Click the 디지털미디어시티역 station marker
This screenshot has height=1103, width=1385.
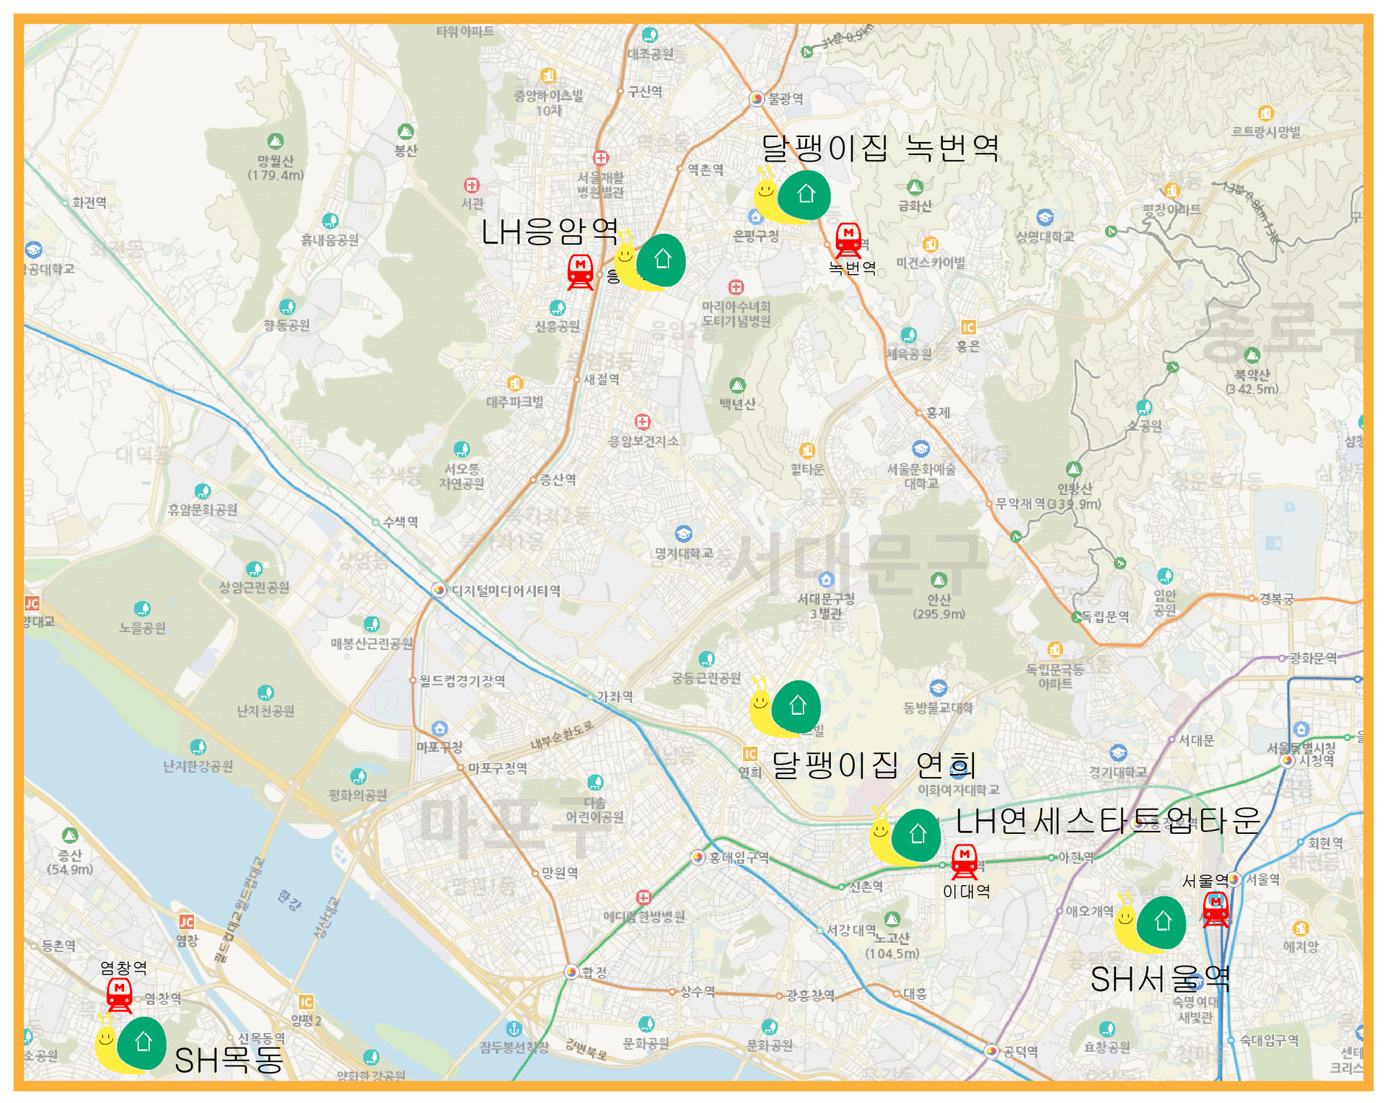[438, 590]
